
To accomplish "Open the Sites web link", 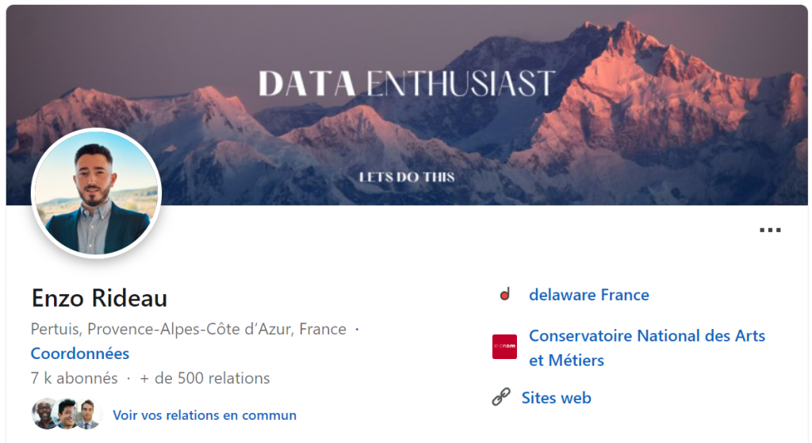I will (x=556, y=398).
